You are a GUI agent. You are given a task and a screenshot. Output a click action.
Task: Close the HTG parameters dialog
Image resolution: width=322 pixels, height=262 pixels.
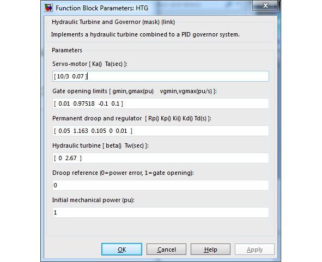coord(265,5)
